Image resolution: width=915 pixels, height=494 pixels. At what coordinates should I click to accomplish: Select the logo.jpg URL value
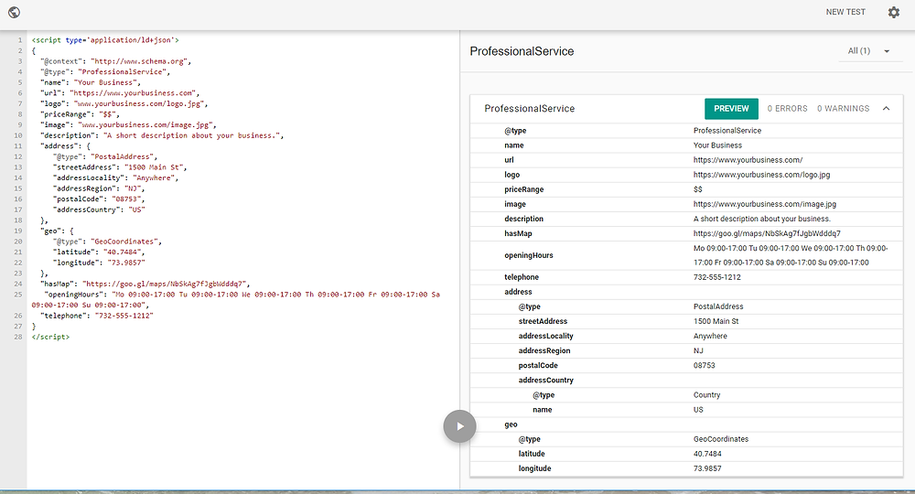tap(761, 175)
